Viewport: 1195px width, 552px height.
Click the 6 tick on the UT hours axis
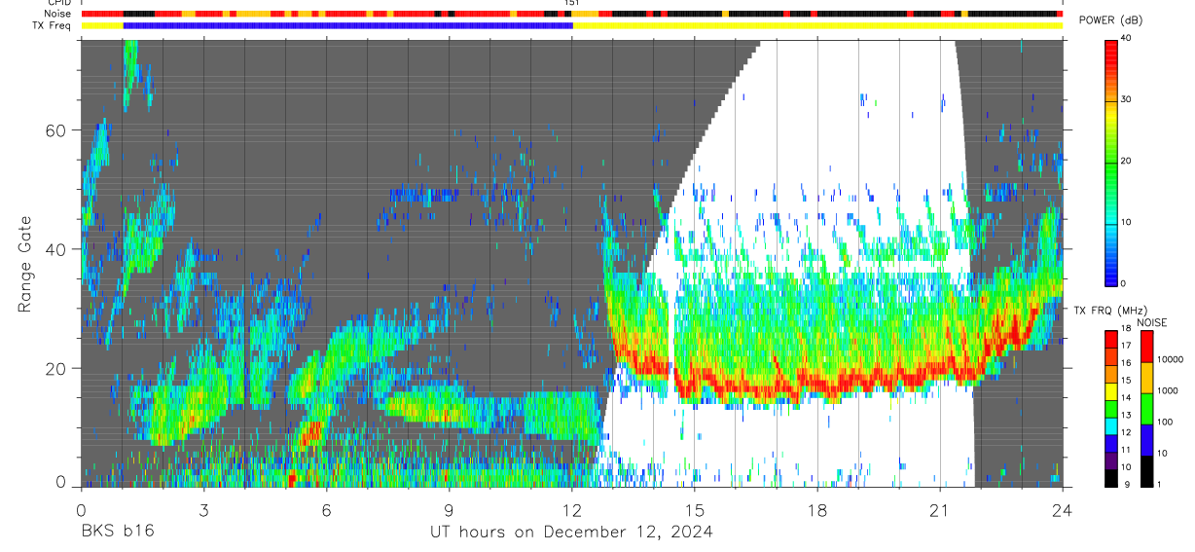tap(326, 509)
